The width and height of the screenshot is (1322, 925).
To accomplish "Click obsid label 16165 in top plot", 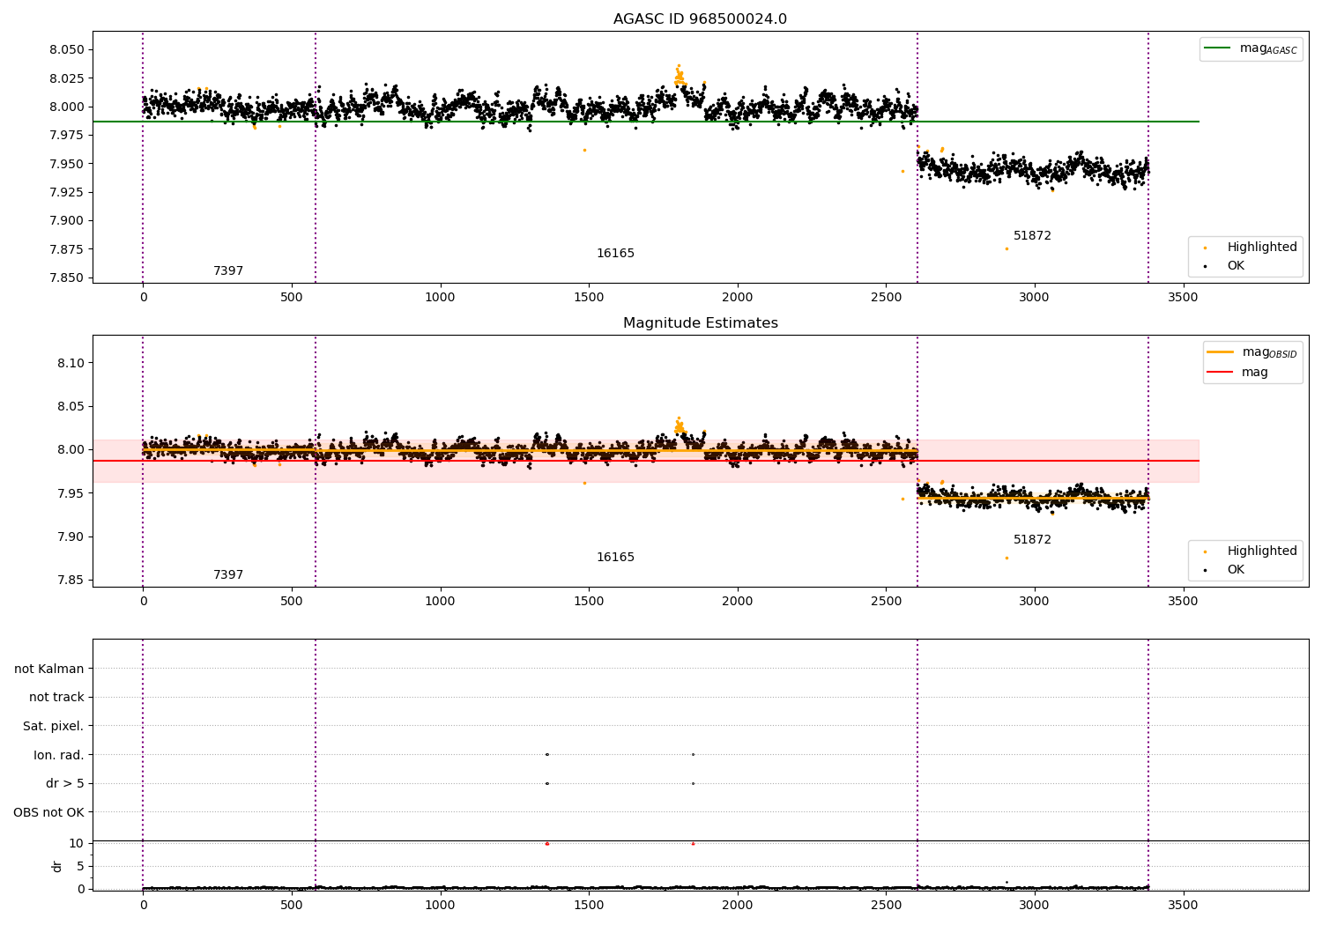I will pos(615,254).
